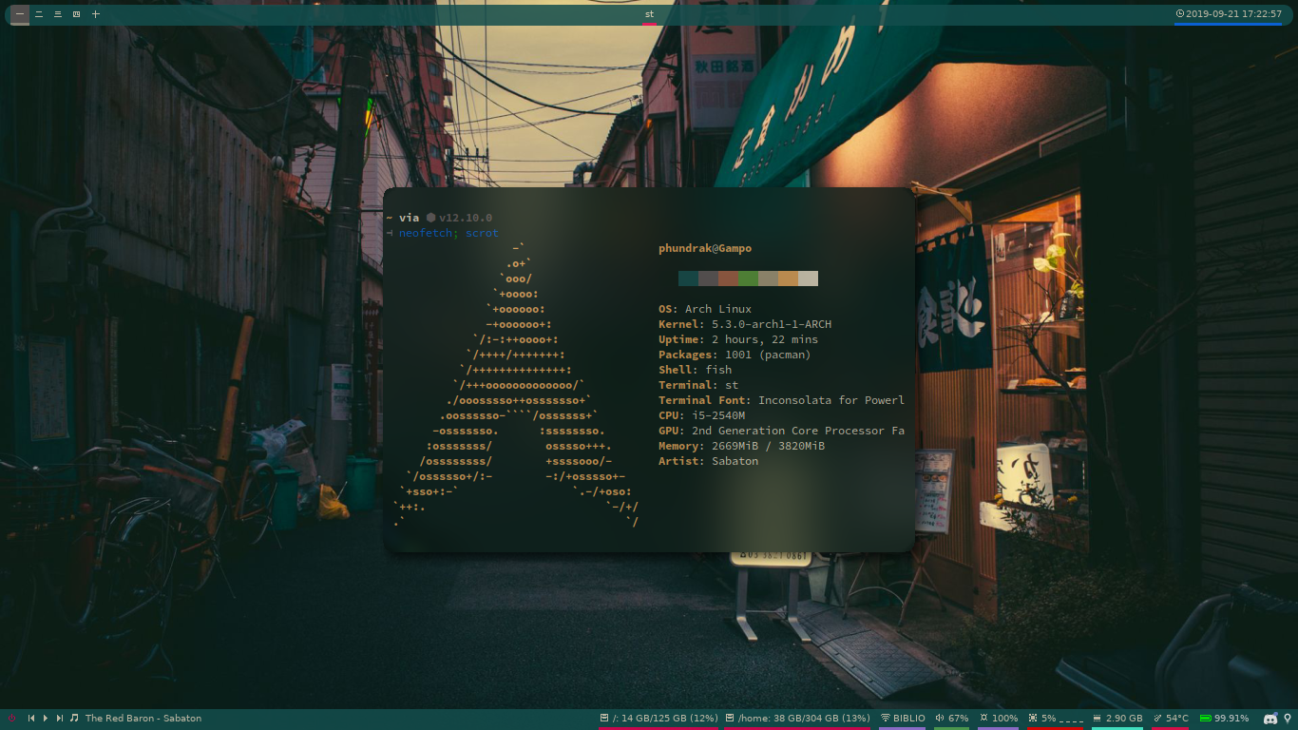The image size is (1298, 730).
Task: Click the 'Artist: Sabaton' line
Action: 708,461
